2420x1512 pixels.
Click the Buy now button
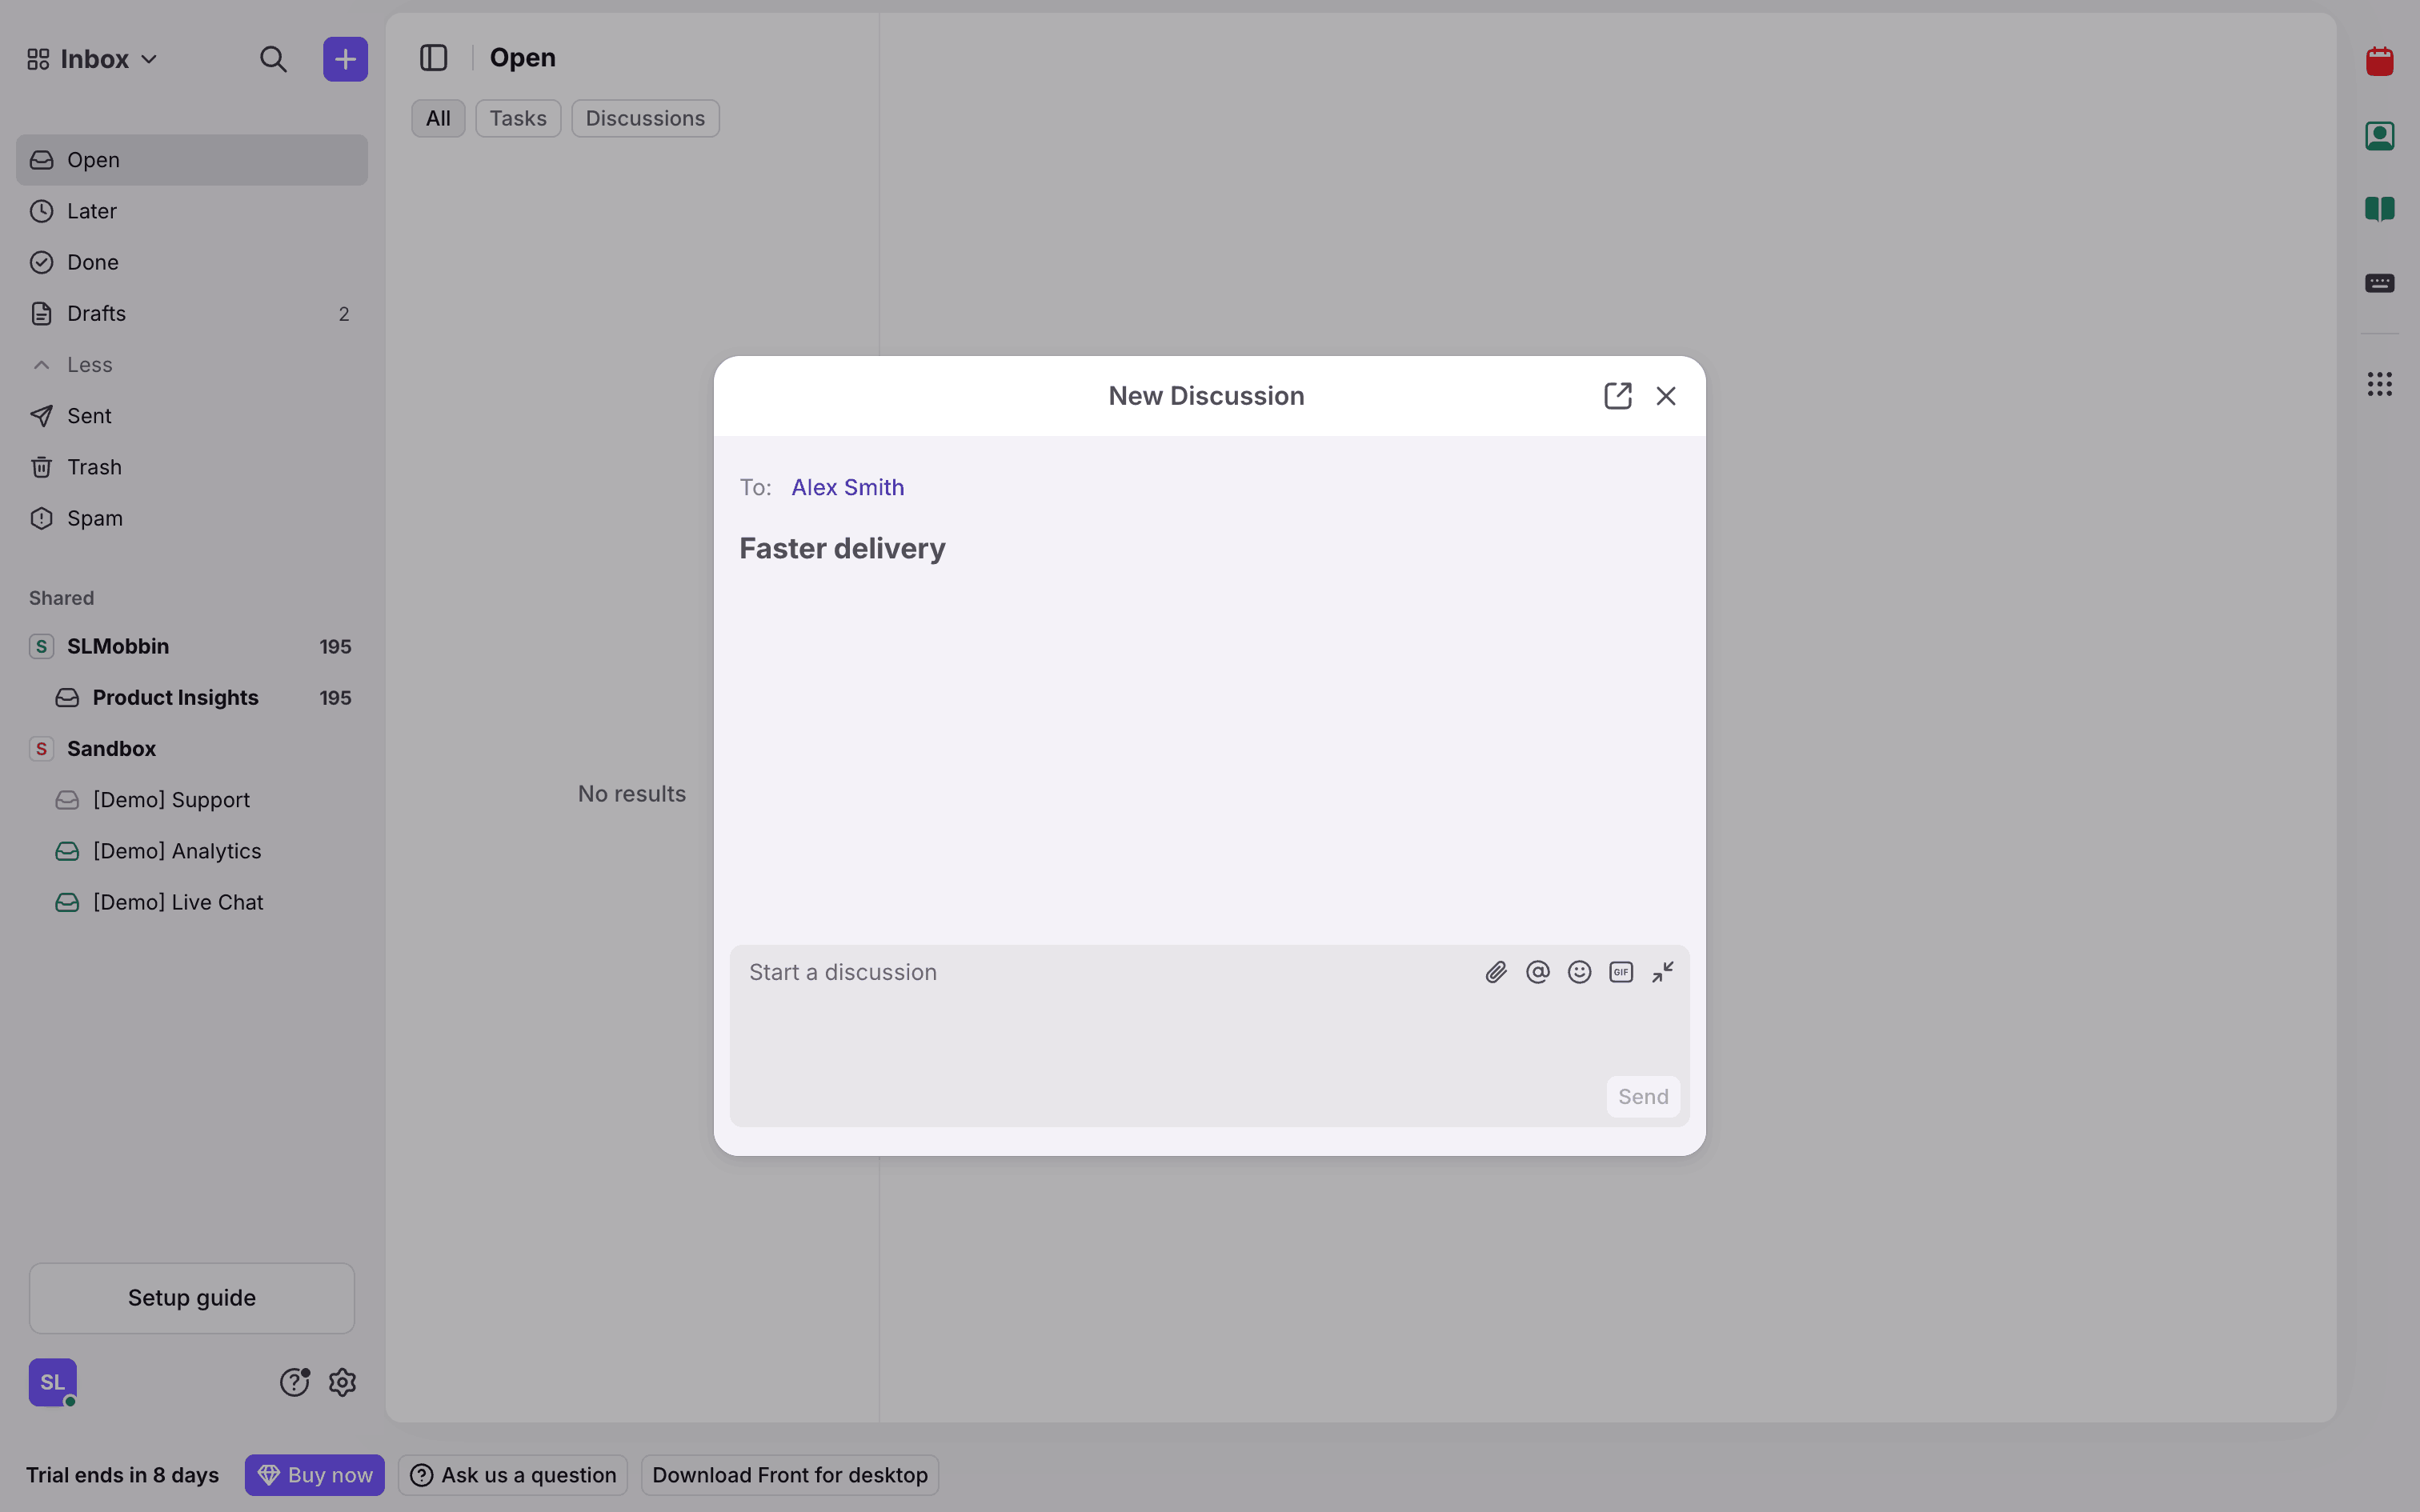tap(314, 1475)
